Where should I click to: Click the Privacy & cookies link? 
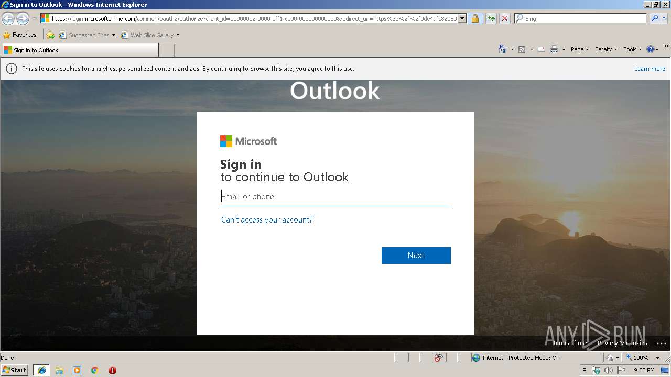(x=622, y=343)
